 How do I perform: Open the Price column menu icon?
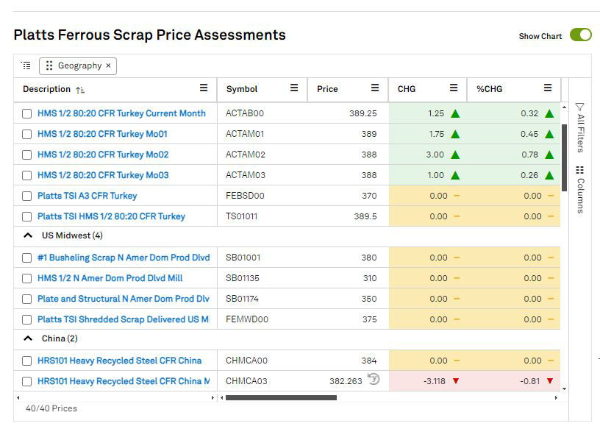click(375, 88)
